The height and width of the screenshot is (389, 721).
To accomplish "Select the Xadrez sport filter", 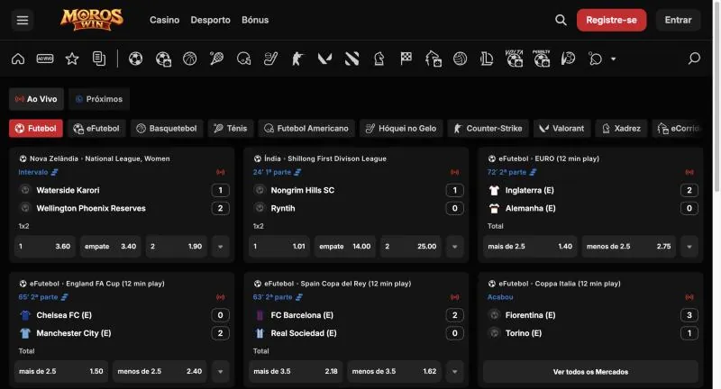I will point(621,129).
